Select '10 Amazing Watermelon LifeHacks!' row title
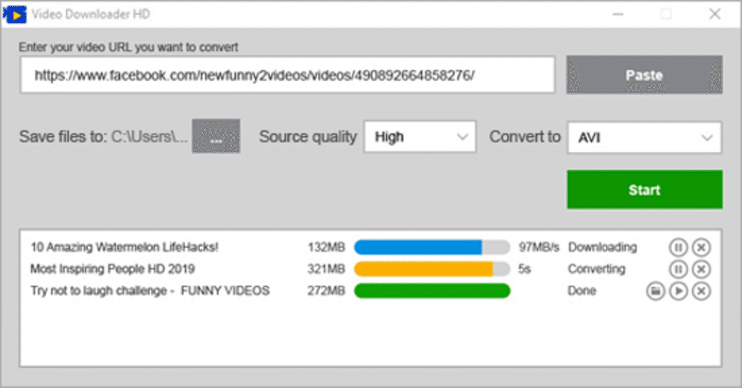The height and width of the screenshot is (388, 742). click(124, 247)
